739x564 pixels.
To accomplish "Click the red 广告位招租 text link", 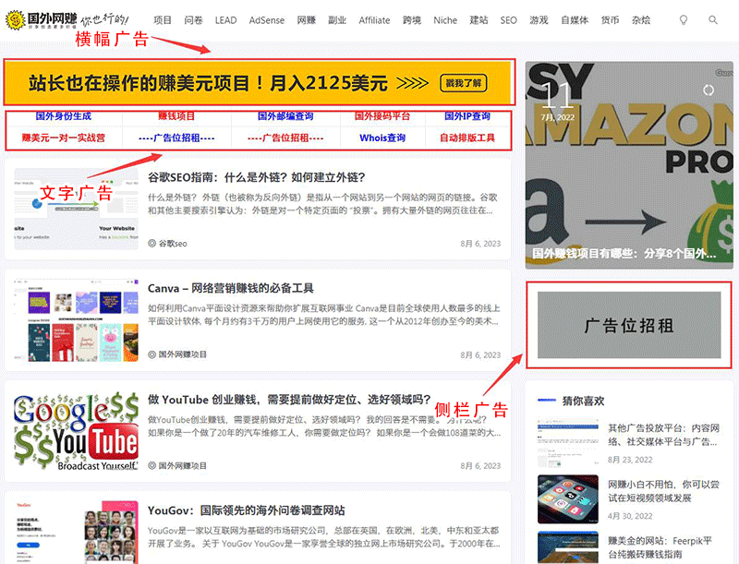I will [285, 138].
